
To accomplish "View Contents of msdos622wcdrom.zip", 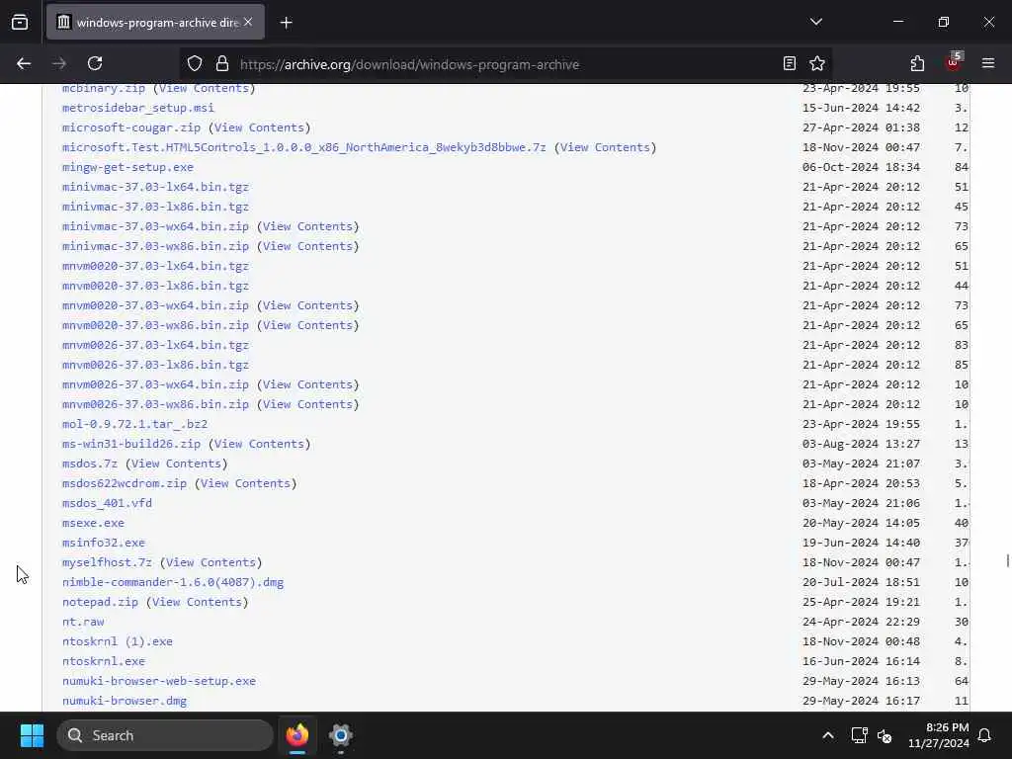I will [245, 483].
